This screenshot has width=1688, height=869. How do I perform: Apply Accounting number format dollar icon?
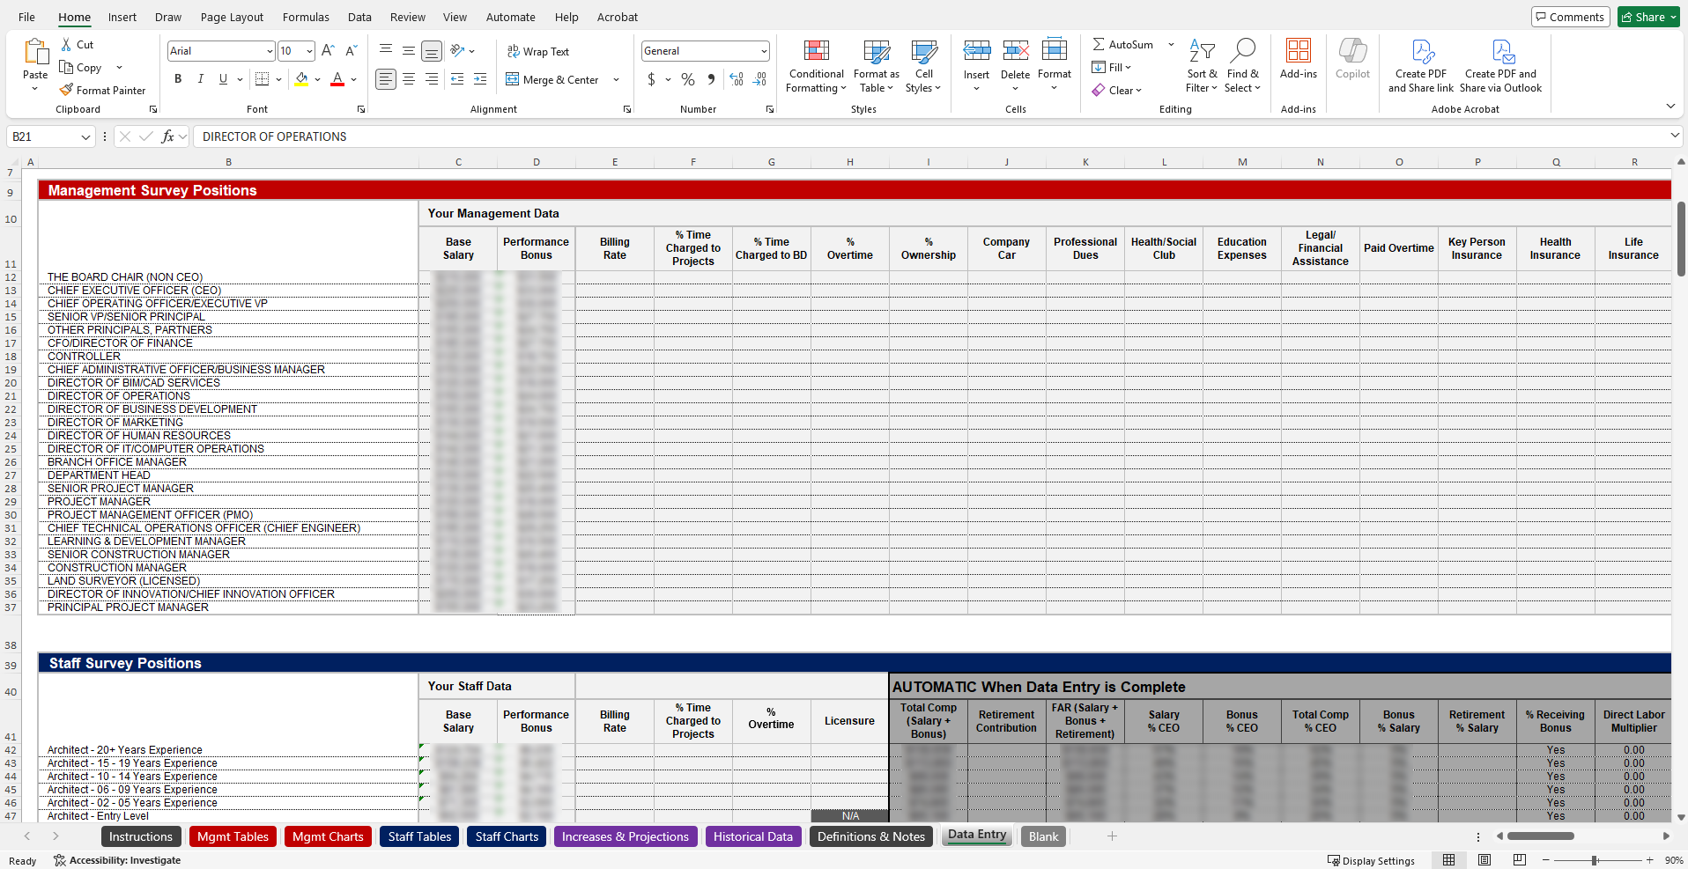[651, 79]
